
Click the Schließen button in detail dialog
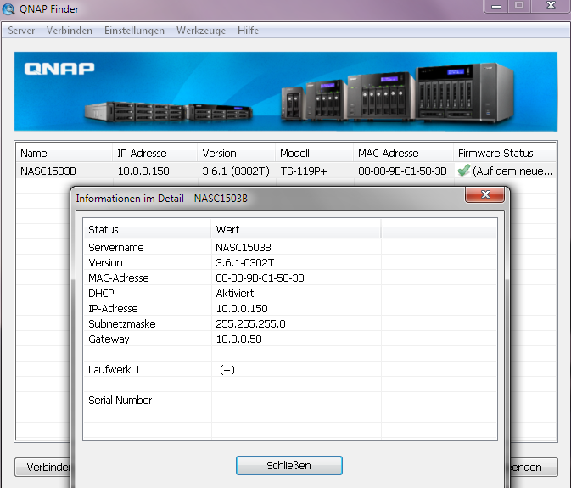[x=288, y=465]
